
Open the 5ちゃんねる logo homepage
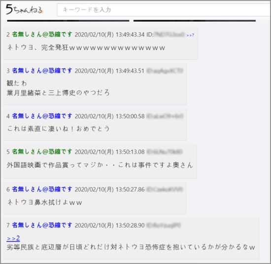24,9
